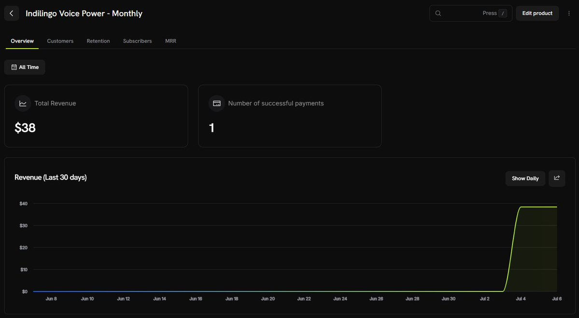Click the Total Revenue chart icon

23,103
